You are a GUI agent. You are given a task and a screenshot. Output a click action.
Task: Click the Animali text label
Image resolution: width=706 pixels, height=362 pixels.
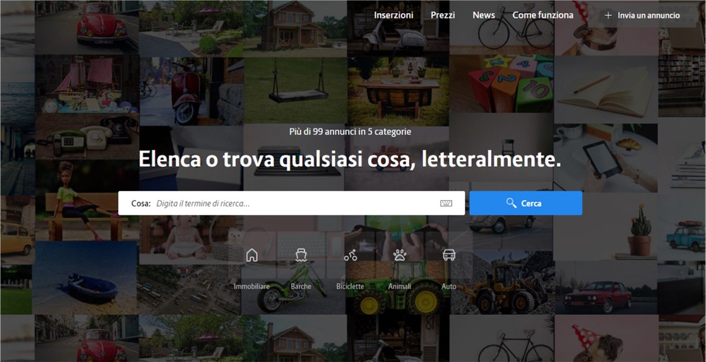[400, 287]
